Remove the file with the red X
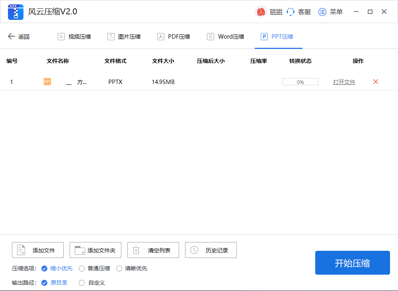398x291 pixels. click(375, 82)
